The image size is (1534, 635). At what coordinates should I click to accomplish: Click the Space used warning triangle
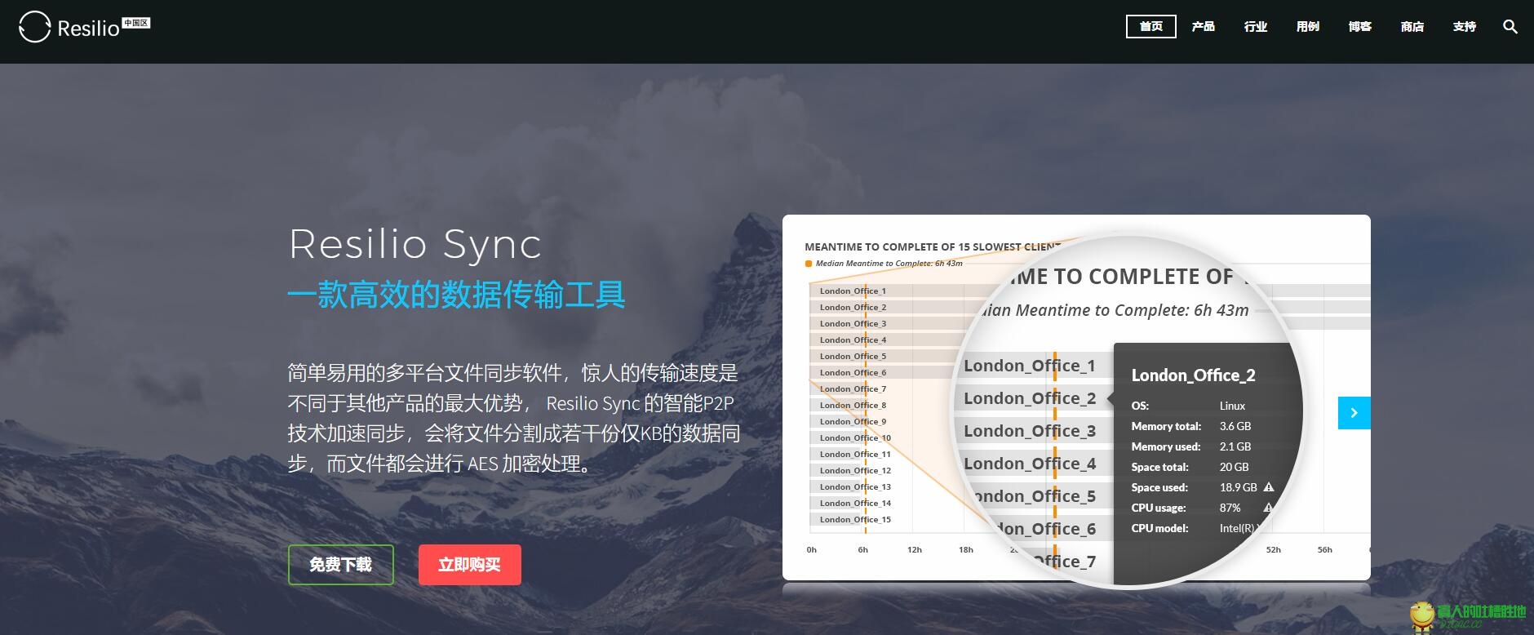click(x=1268, y=487)
